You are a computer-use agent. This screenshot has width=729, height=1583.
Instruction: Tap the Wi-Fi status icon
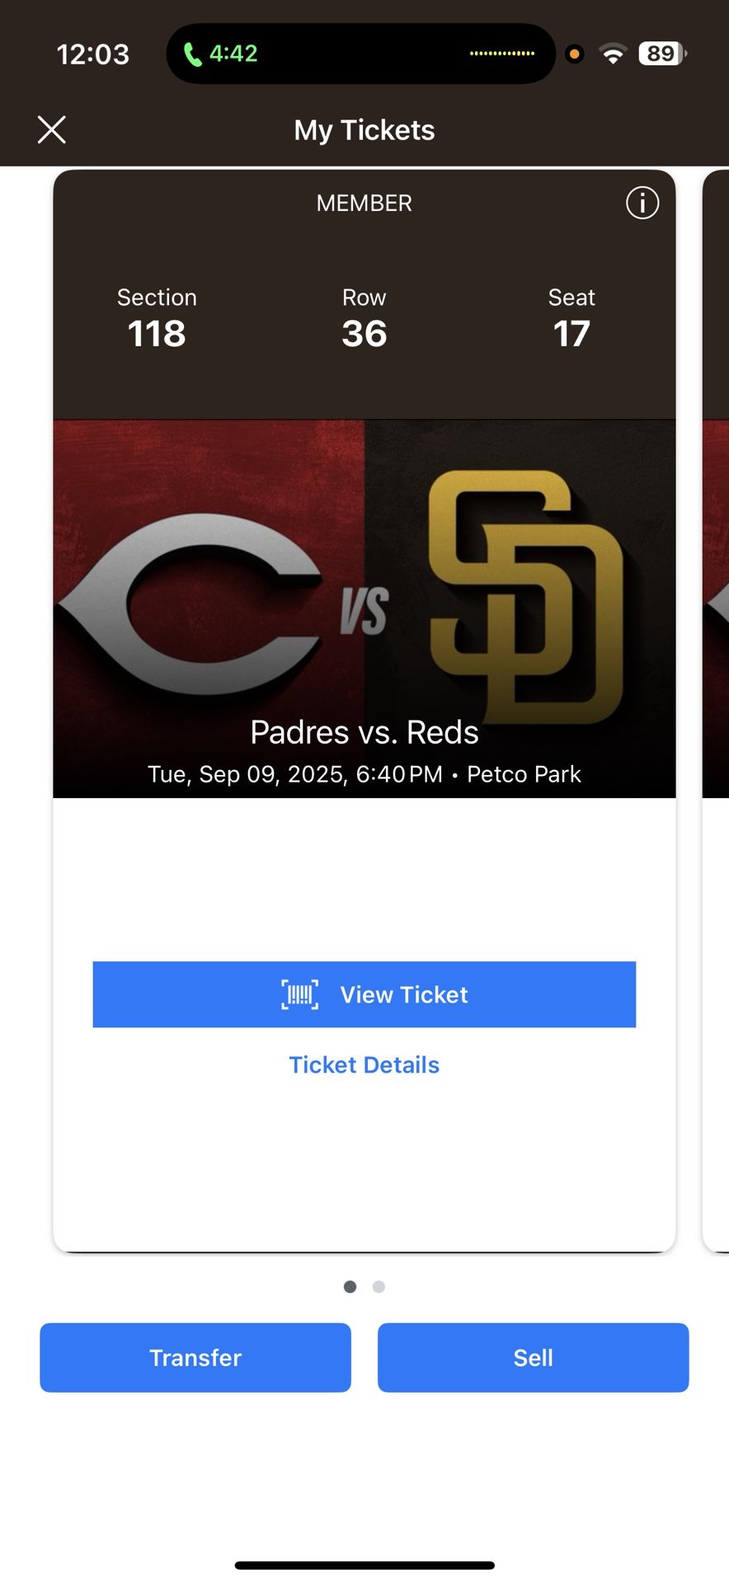[x=613, y=54]
